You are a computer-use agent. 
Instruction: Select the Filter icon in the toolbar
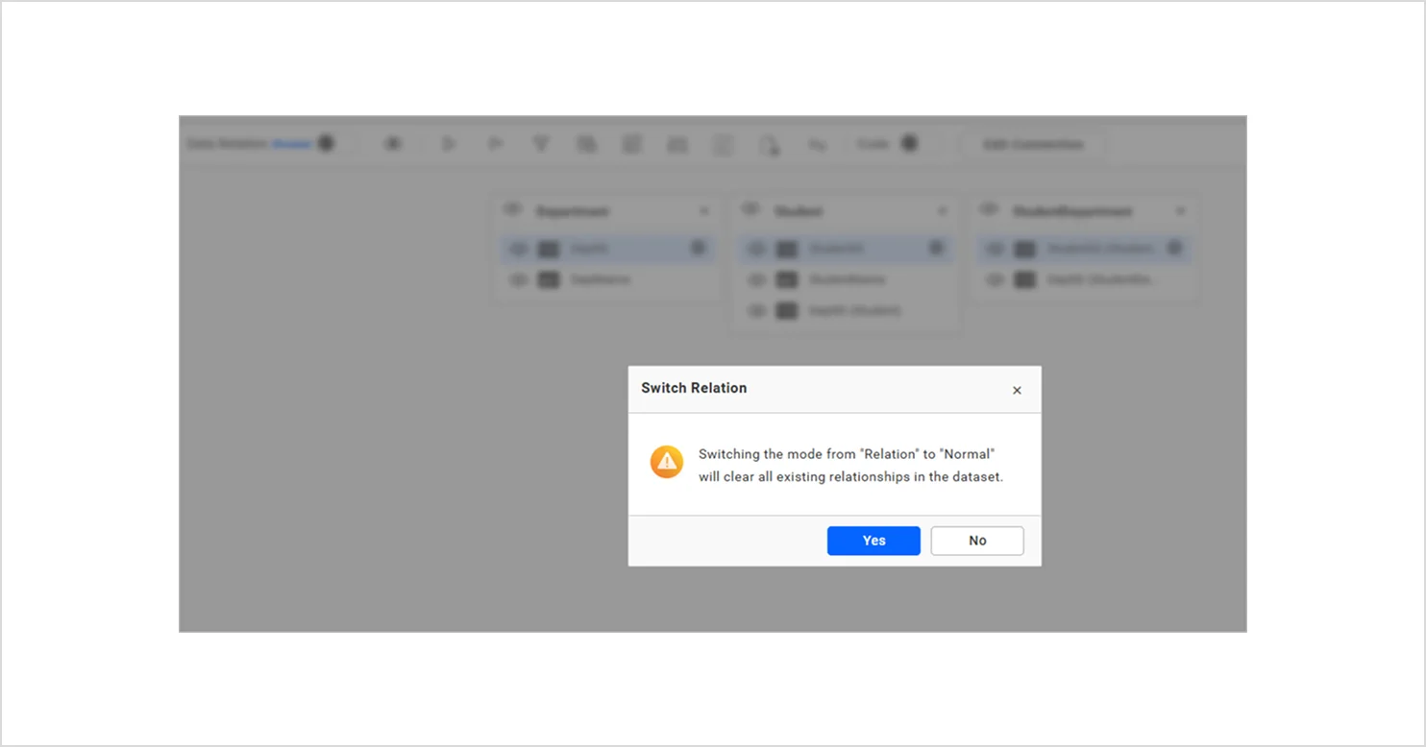point(541,143)
